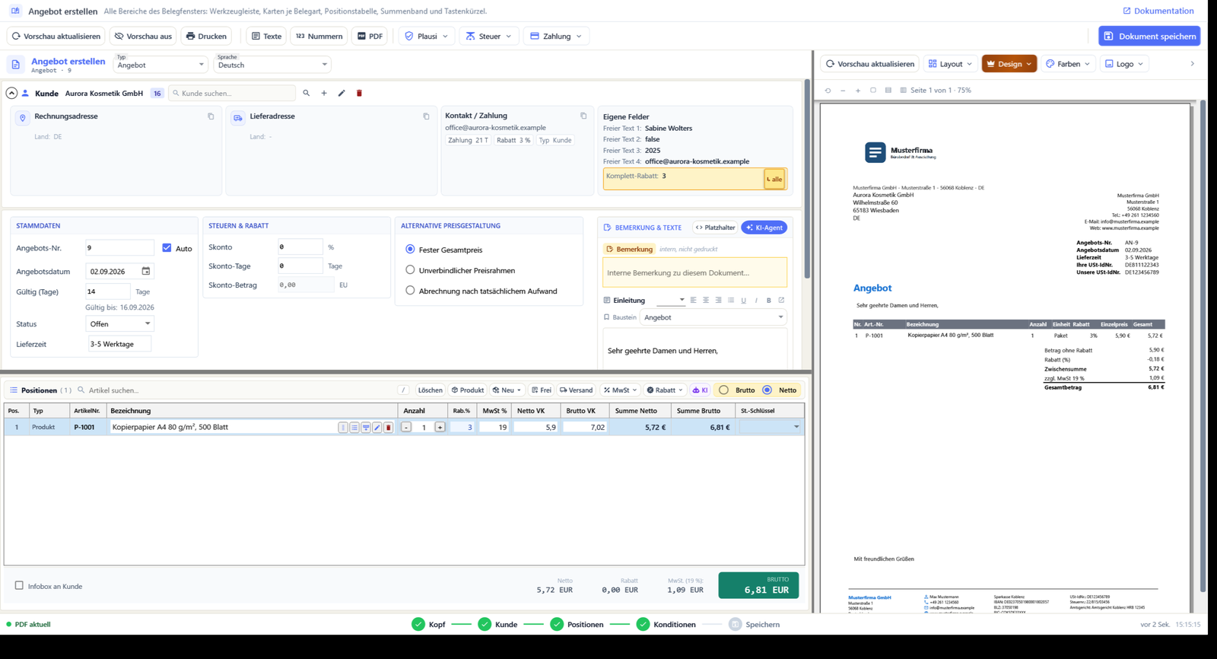Open the Baustein dropdown showing Angebot
The width and height of the screenshot is (1217, 659).
tap(713, 317)
